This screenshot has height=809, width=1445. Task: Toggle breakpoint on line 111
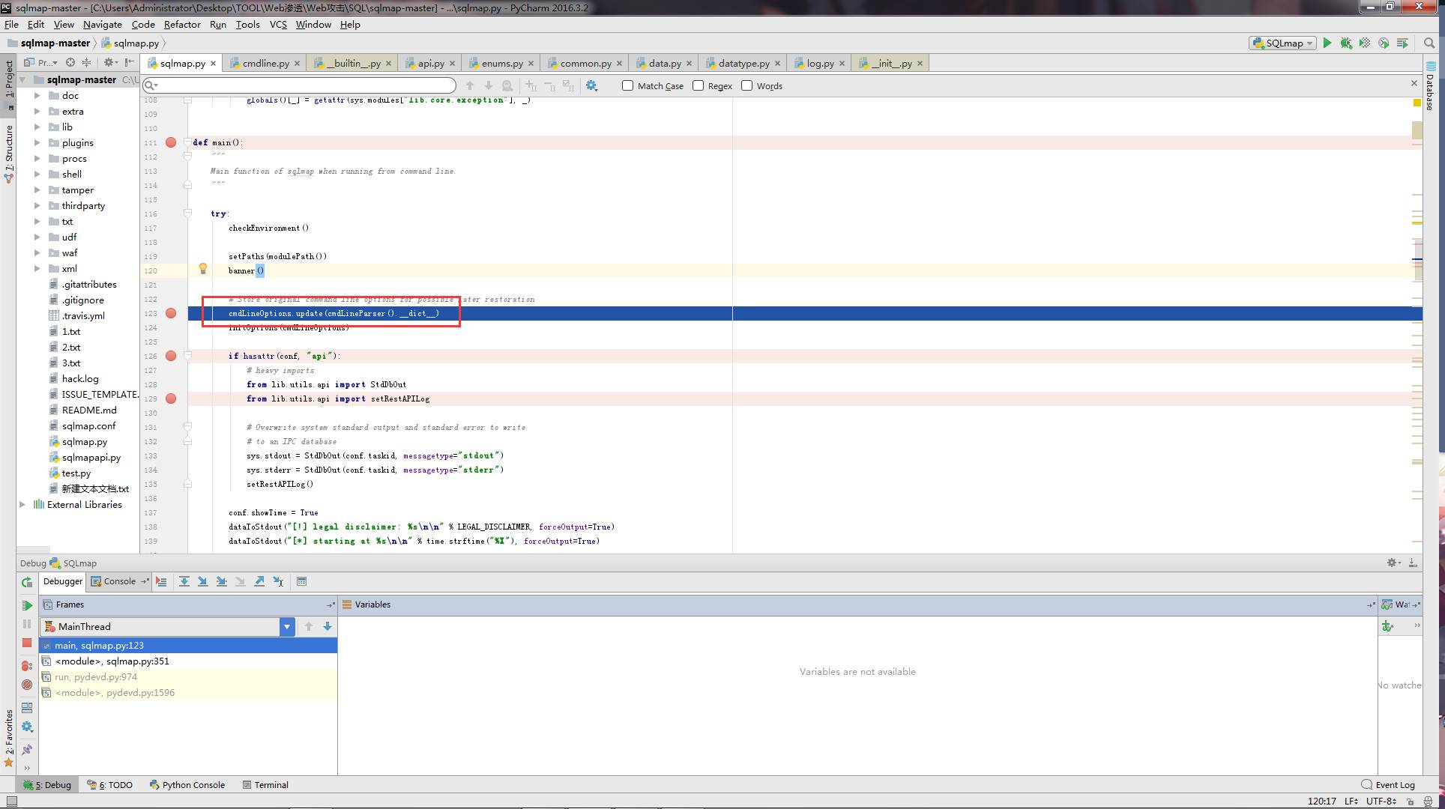point(171,142)
